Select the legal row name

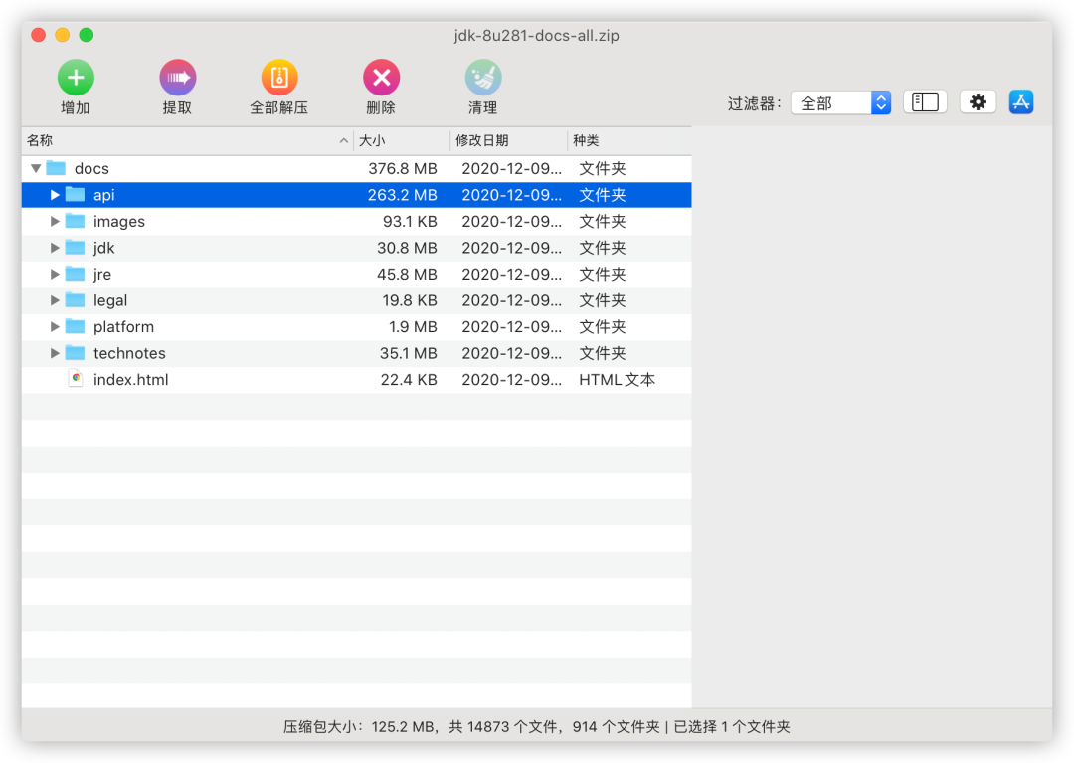[x=110, y=300]
